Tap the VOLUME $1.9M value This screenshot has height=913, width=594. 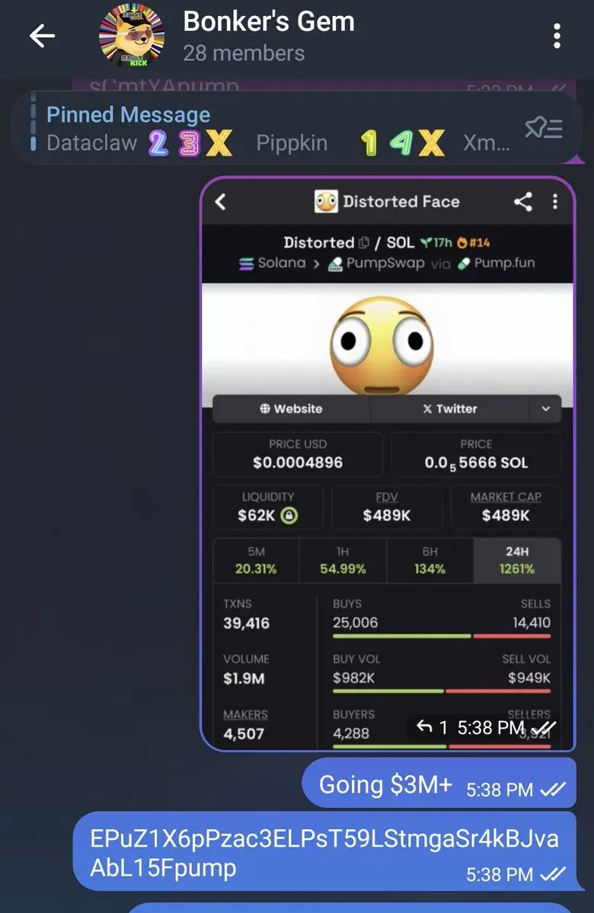tap(244, 679)
